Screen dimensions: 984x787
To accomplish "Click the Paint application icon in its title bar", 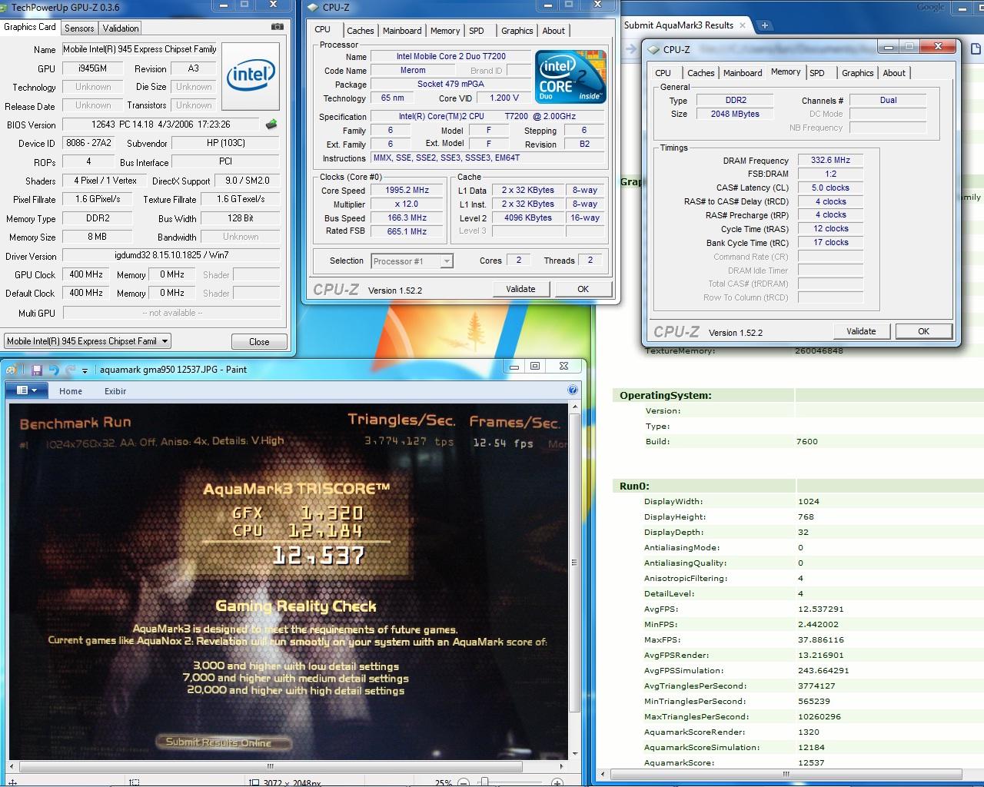I will click(11, 370).
